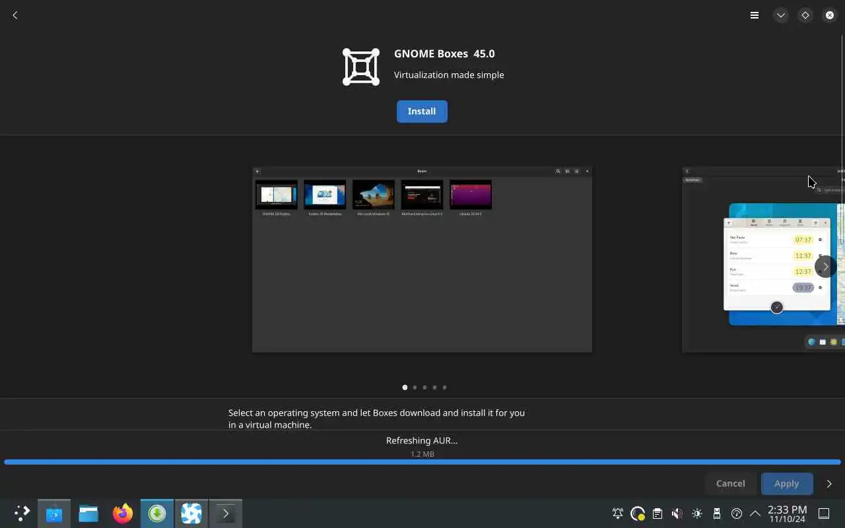Open the application launcher in the taskbar
The height and width of the screenshot is (528, 845).
pyautogui.click(x=22, y=513)
